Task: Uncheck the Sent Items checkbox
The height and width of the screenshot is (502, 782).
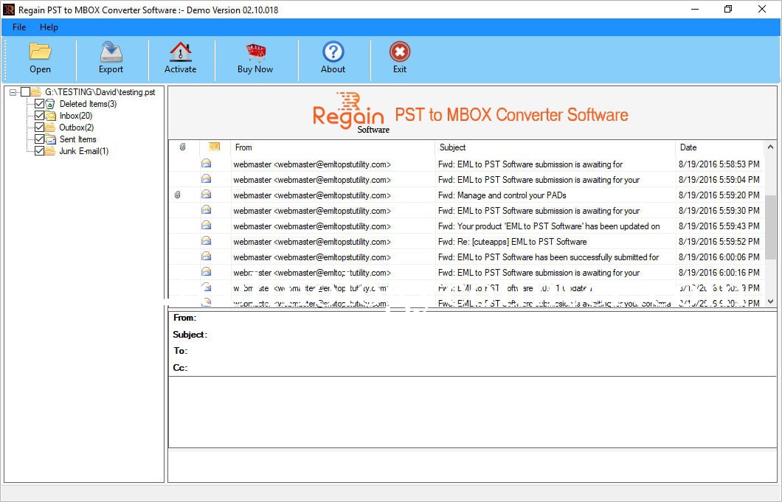Action: pyautogui.click(x=39, y=139)
